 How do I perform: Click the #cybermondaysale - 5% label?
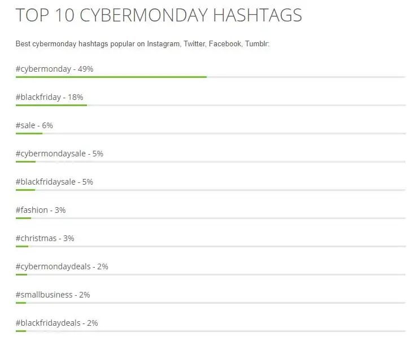click(59, 154)
